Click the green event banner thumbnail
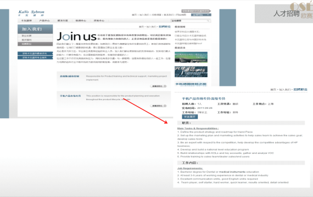This screenshot has width=313, height=197. coord(191,57)
